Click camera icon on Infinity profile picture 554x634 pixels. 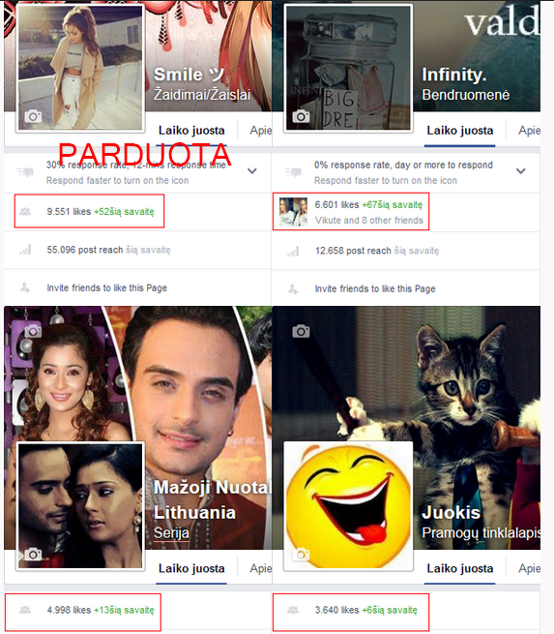click(301, 116)
